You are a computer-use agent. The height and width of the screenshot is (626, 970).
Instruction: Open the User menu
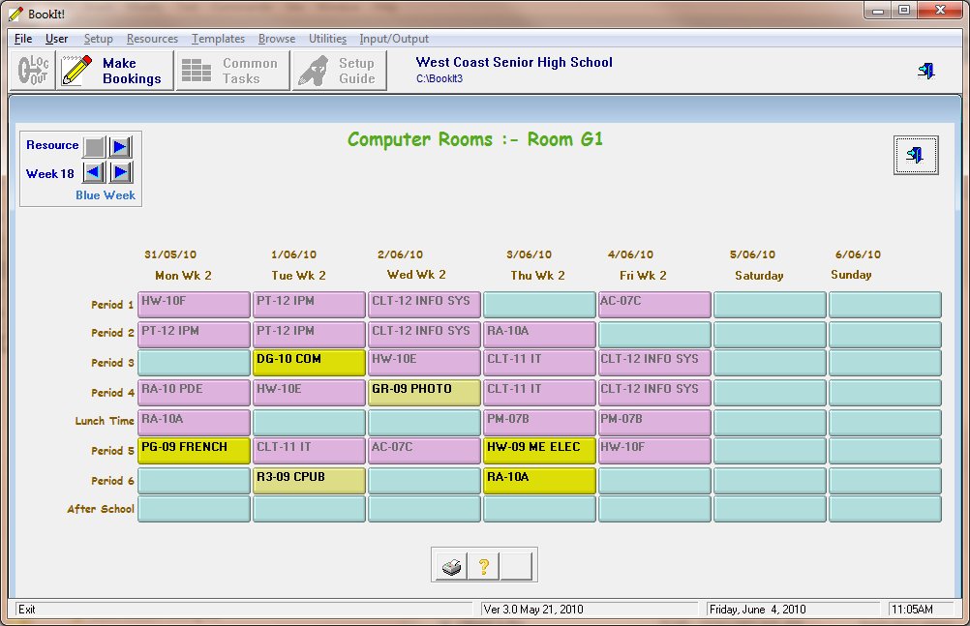pos(56,39)
